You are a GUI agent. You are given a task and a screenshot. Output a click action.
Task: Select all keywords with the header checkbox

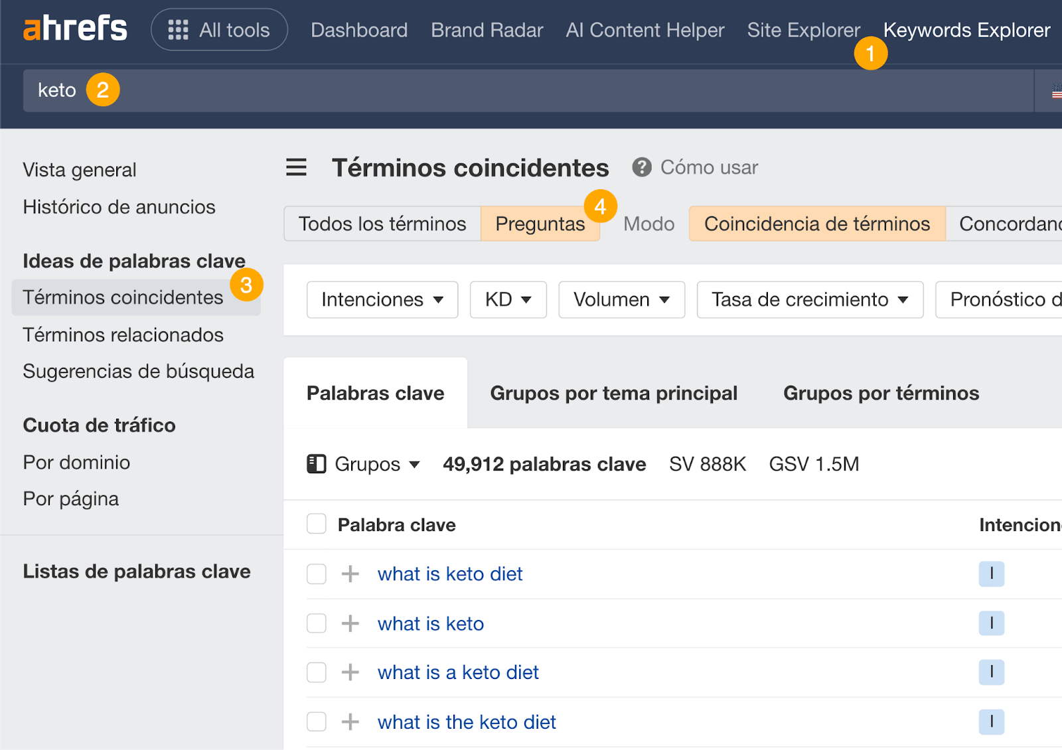pos(317,524)
